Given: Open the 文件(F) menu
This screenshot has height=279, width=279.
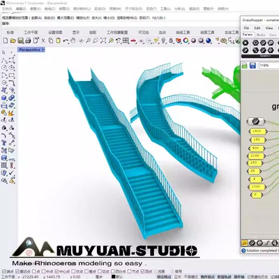Looking at the screenshot, I should (x=8, y=8).
